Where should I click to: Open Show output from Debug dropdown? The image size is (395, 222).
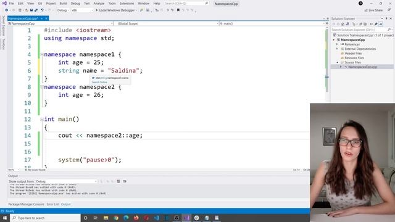pos(66,181)
